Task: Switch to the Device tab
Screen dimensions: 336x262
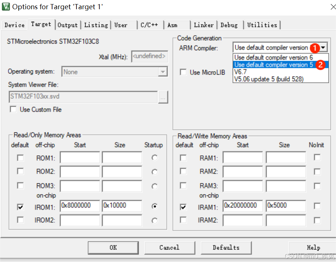Action: click(x=14, y=25)
